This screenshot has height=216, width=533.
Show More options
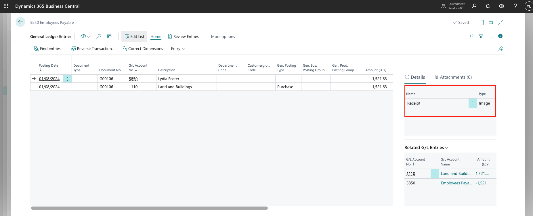(x=223, y=36)
